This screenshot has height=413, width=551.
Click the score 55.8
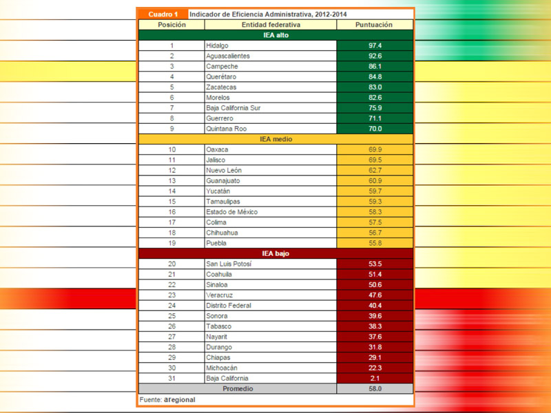point(375,243)
